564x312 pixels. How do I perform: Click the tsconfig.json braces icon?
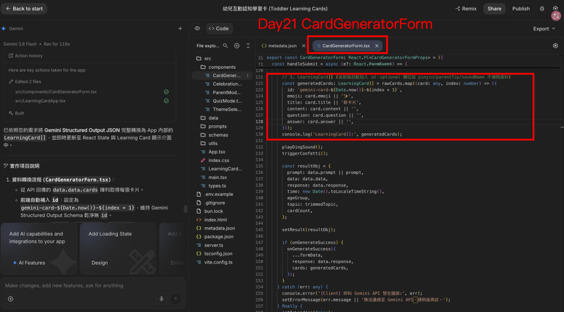pos(199,254)
